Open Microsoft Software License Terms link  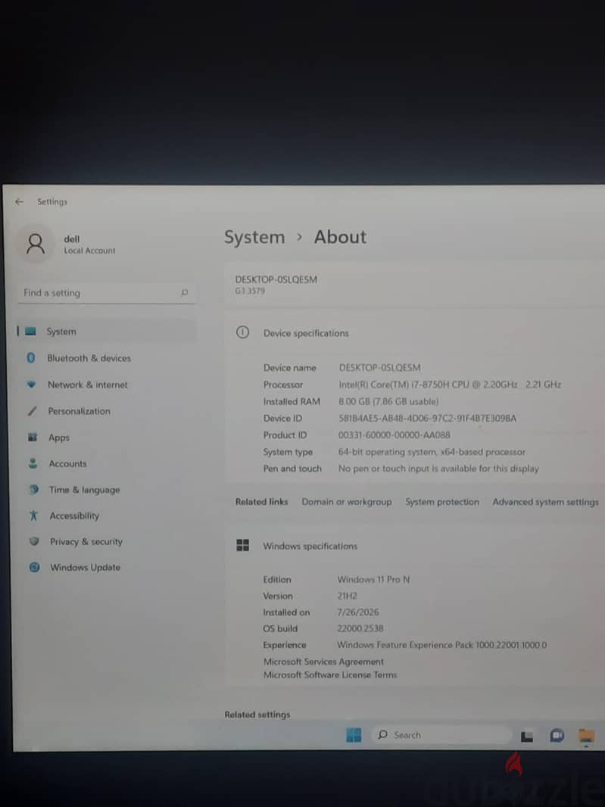coord(330,675)
